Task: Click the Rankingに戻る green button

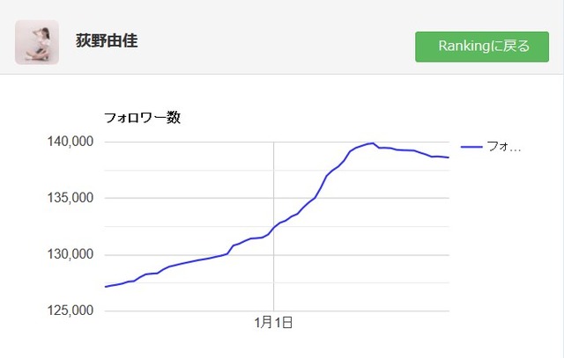Action: 482,47
